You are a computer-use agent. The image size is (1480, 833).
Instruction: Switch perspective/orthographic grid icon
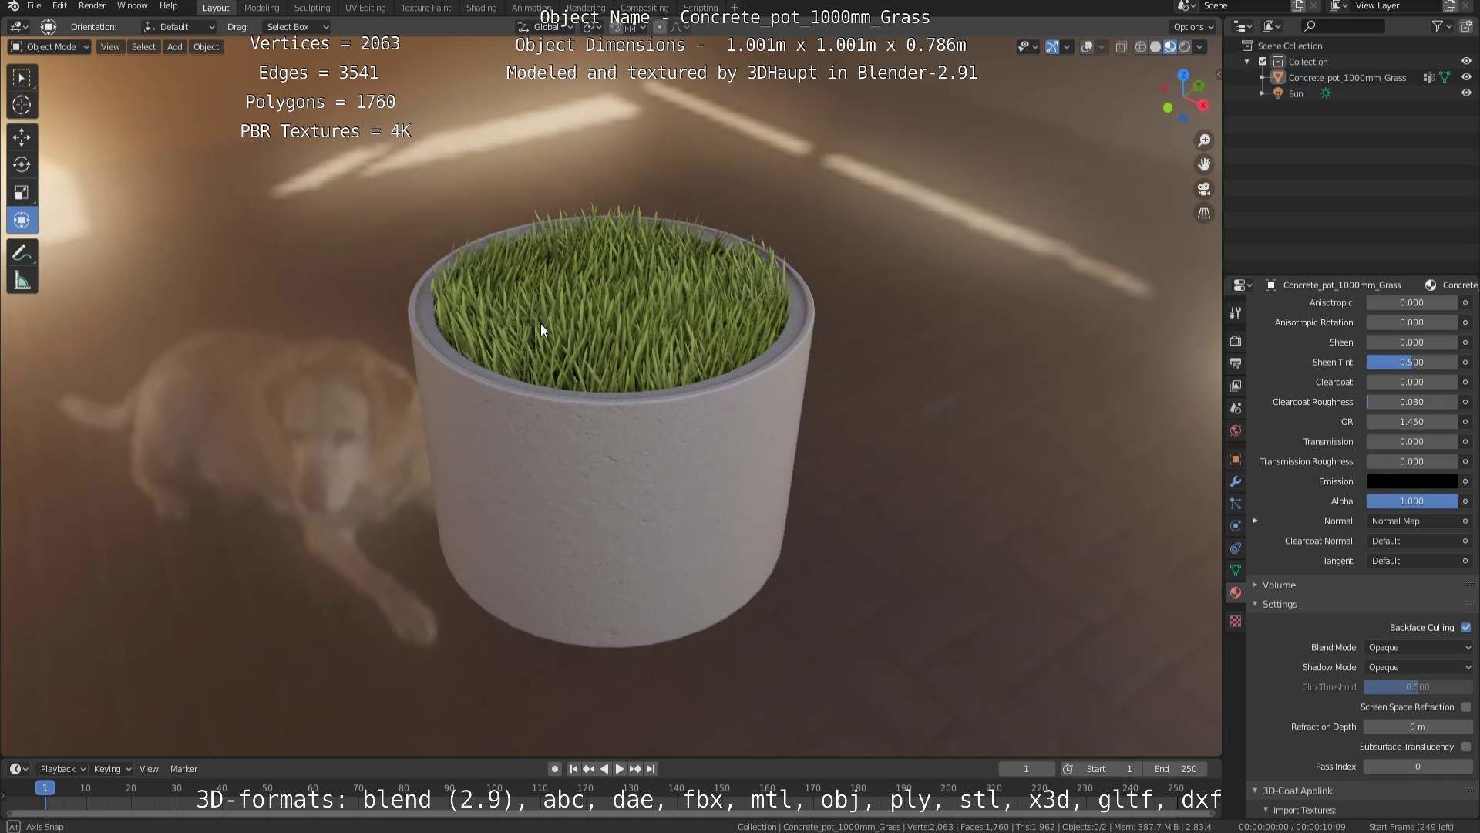[x=1203, y=214]
